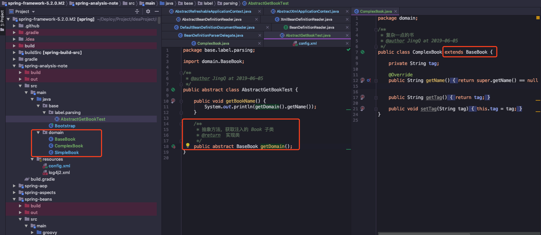Click the gutter icon beside the ComplexBook class line
The width and height of the screenshot is (541, 235).
tap(363, 52)
